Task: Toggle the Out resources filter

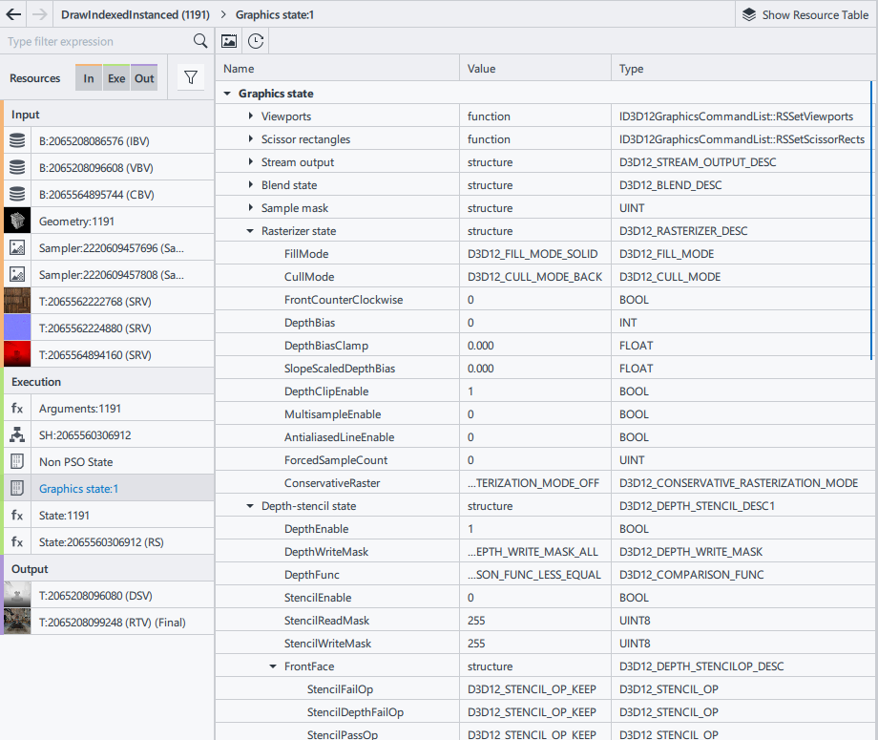Action: 144,78
